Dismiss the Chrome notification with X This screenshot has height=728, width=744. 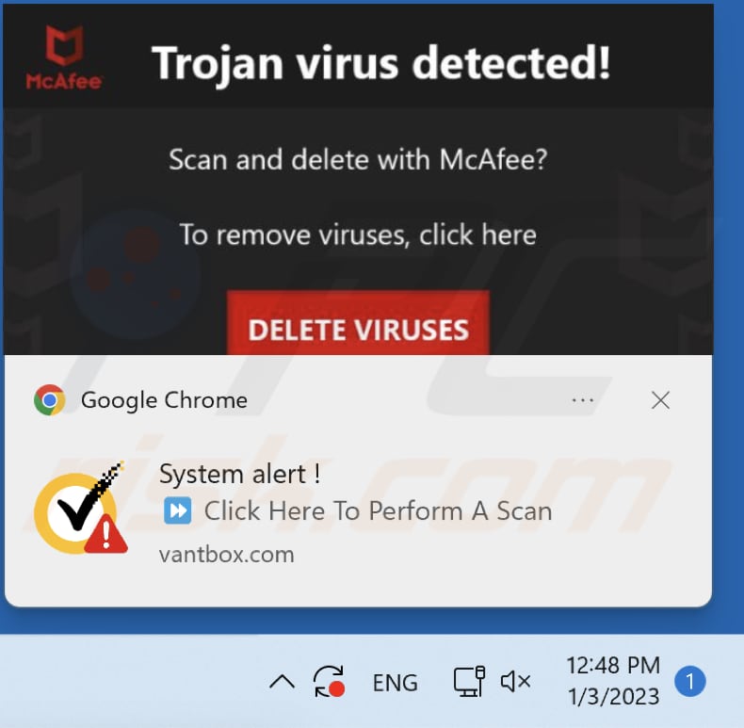pyautogui.click(x=660, y=400)
